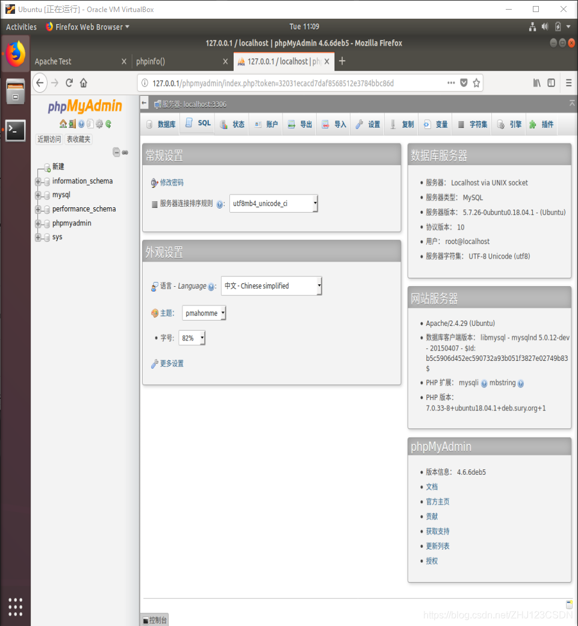Click the help icon next to collation label
This screenshot has width=578, height=626.
click(x=220, y=204)
